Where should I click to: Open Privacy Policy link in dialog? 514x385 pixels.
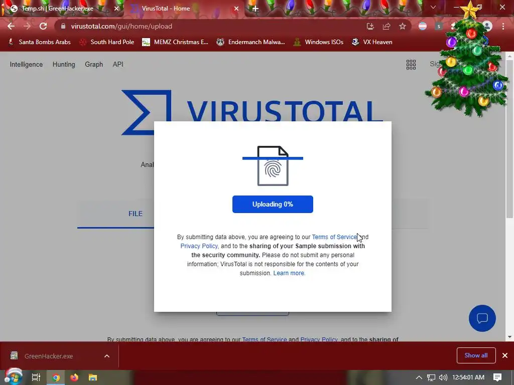tap(199, 246)
